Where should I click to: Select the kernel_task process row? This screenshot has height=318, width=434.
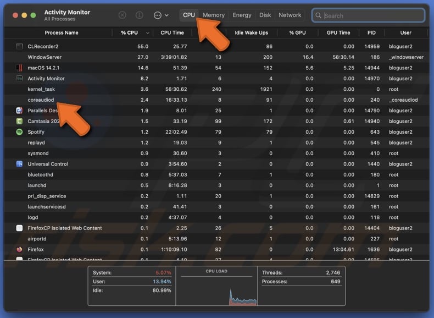pos(216,89)
